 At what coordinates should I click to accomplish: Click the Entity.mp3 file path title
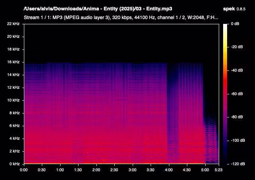tap(98, 9)
